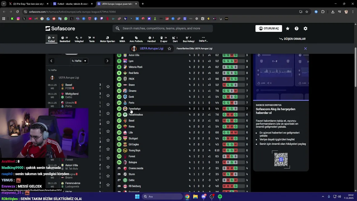357x201 pixels.
Task: Click the Sofascore QR code image
Action: tap(281, 159)
